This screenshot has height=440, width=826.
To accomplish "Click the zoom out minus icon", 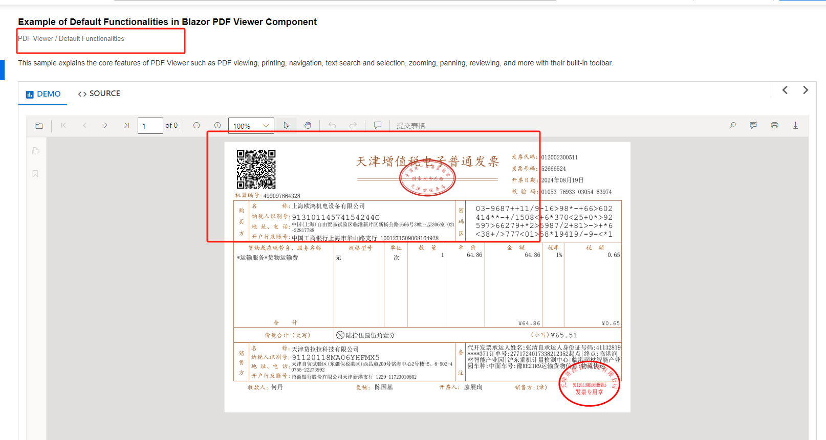I will [x=197, y=126].
